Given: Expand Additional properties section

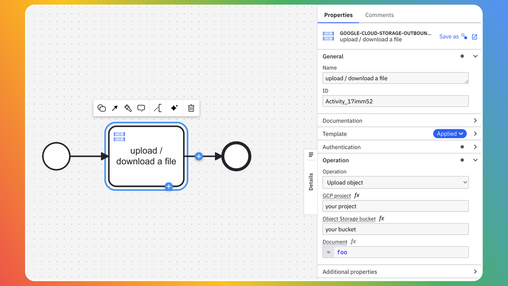Looking at the screenshot, I should (x=475, y=272).
